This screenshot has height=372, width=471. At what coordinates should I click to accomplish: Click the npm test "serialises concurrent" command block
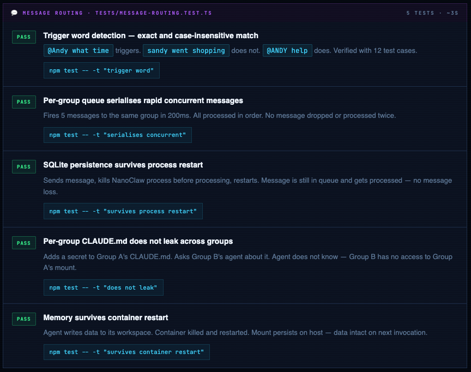click(117, 135)
